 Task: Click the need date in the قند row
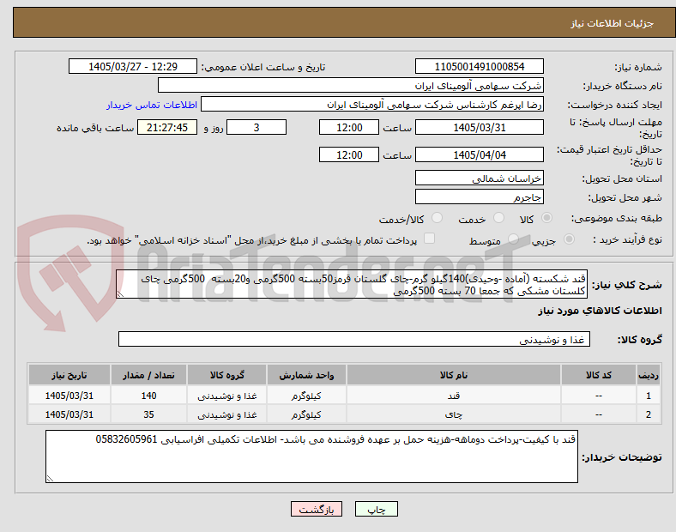69,396
